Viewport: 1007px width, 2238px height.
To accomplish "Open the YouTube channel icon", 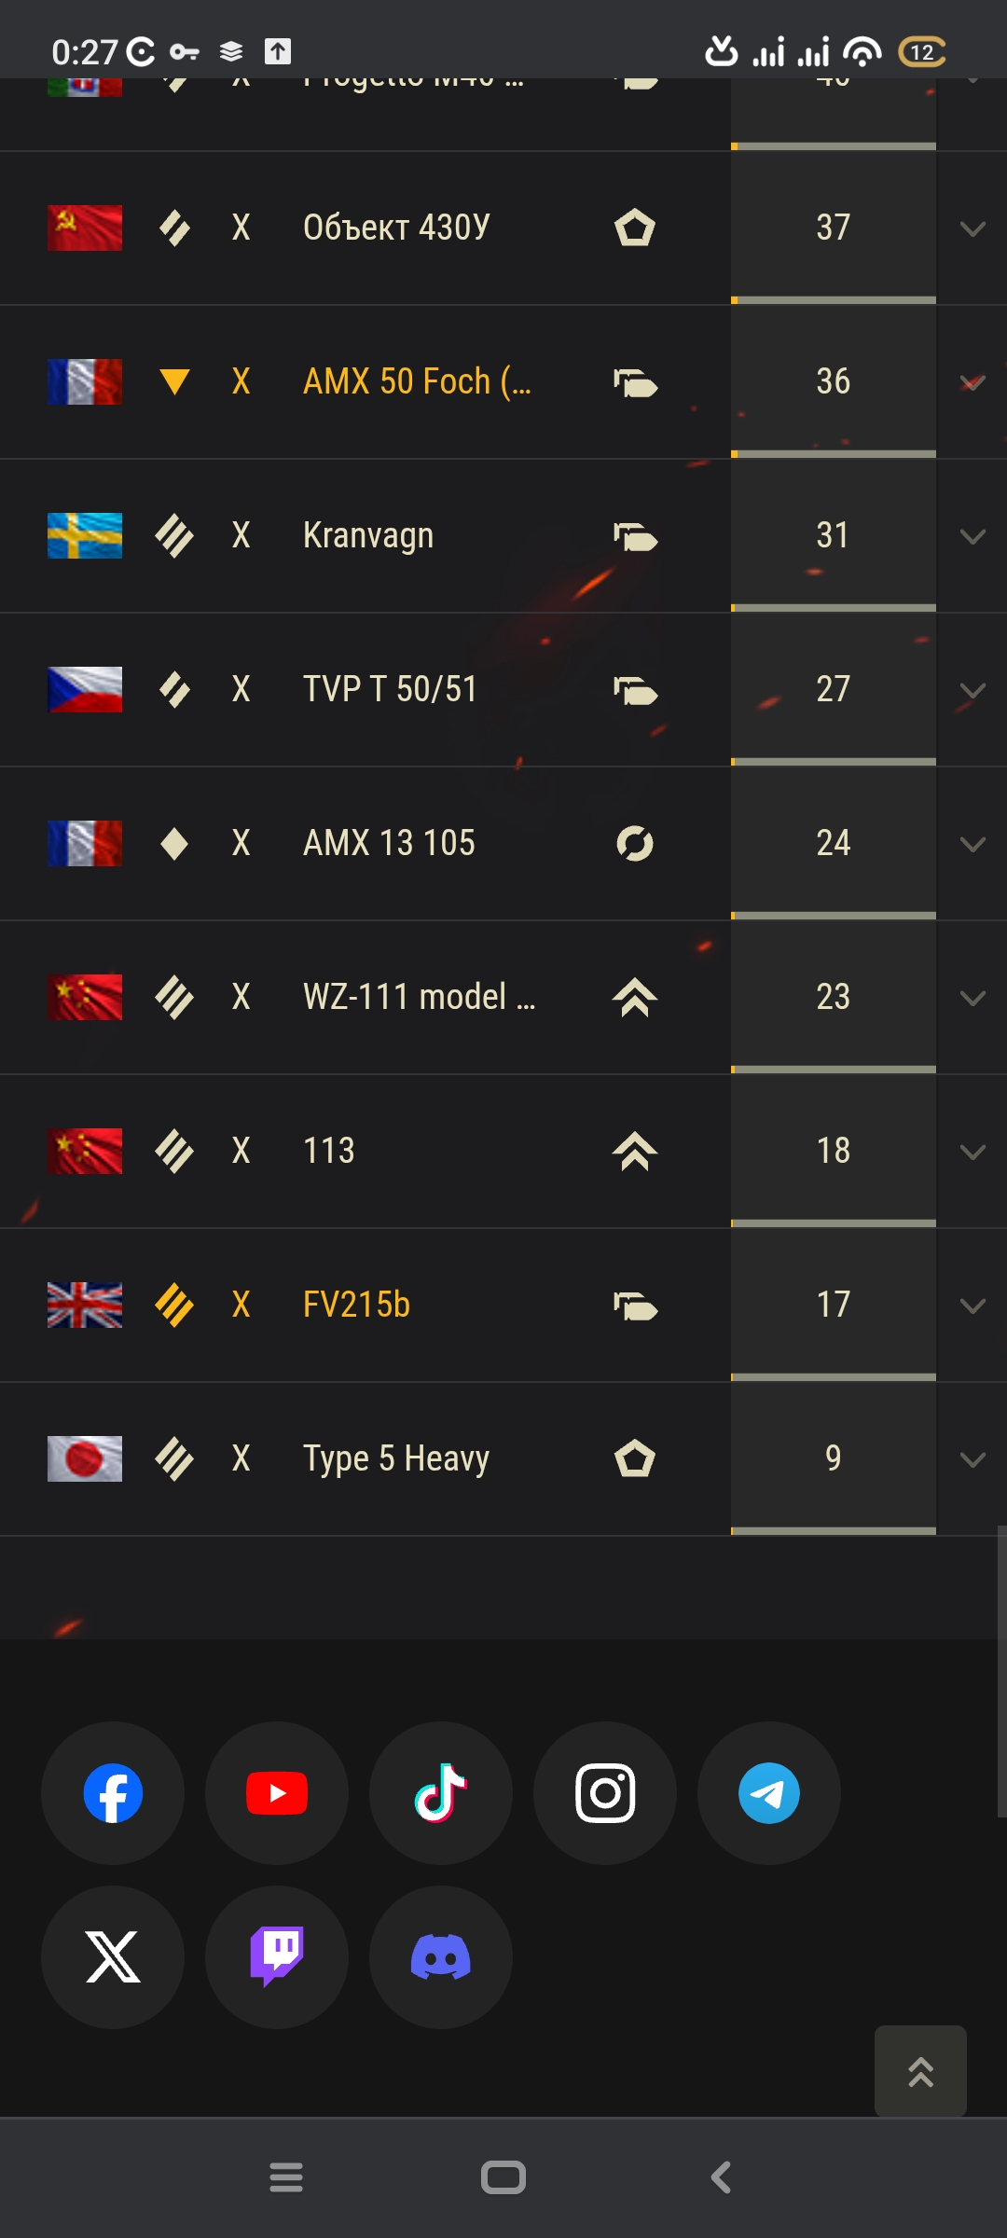I will pyautogui.click(x=277, y=1792).
